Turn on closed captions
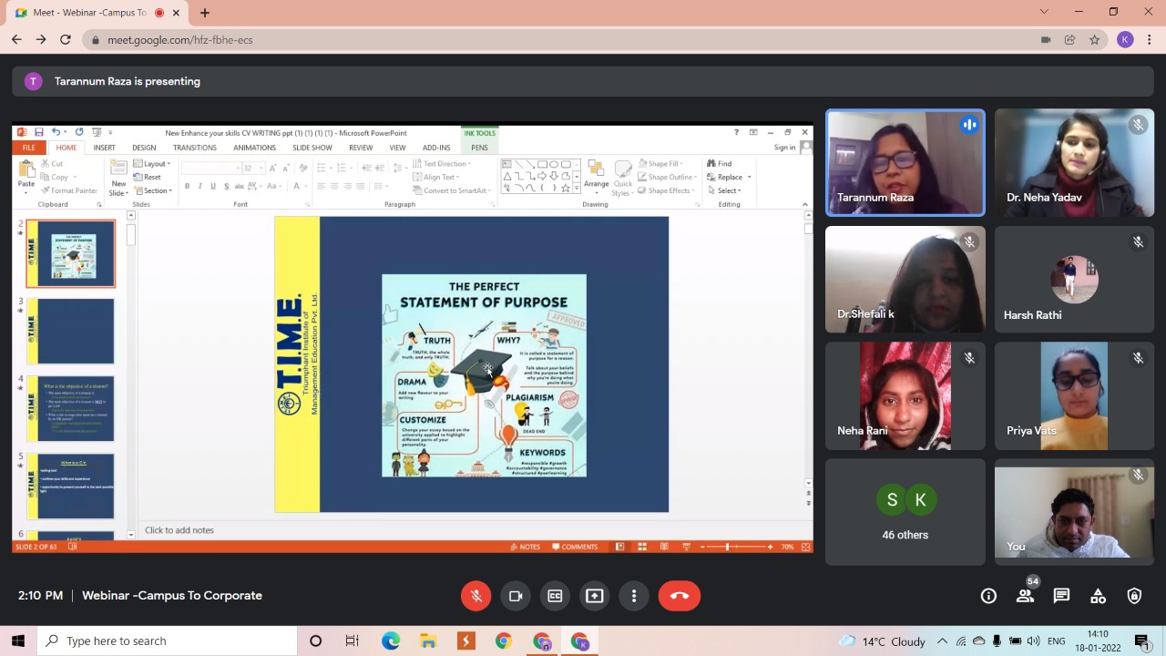 pyautogui.click(x=555, y=596)
